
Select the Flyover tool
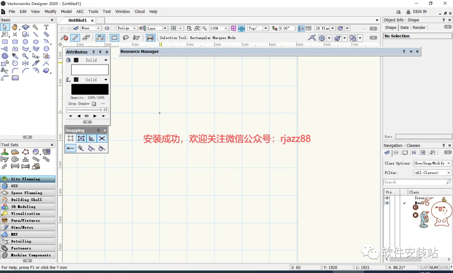pyautogui.click(x=26, y=27)
